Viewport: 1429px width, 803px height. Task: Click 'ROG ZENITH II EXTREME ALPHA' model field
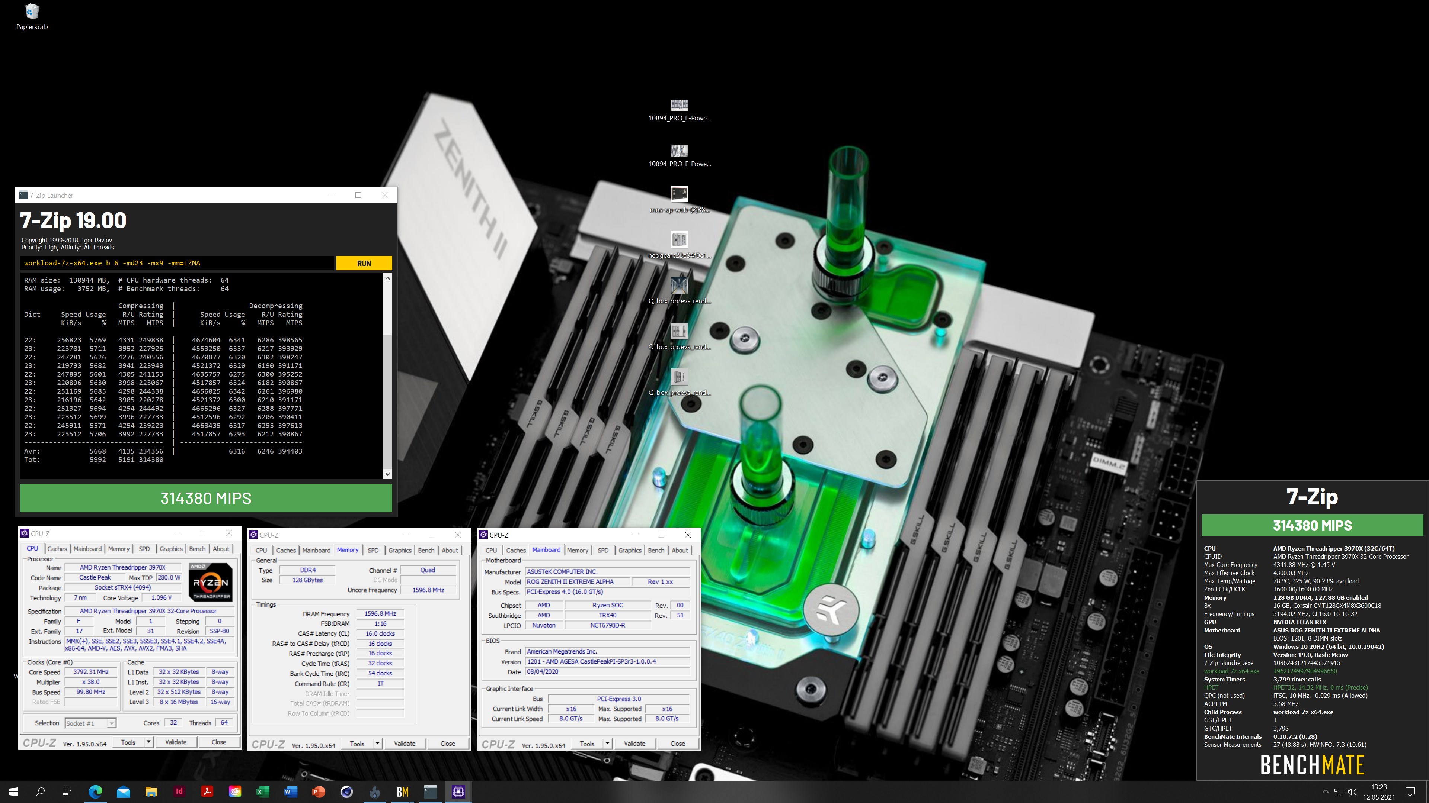578,581
